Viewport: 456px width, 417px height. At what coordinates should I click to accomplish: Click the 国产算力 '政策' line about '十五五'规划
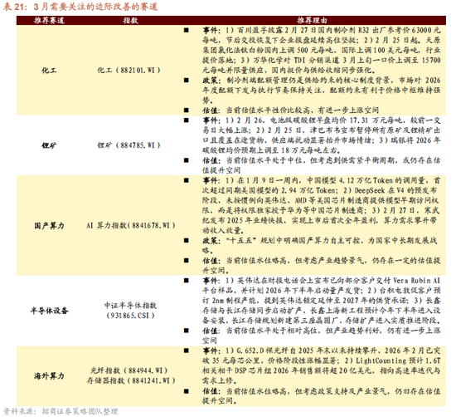point(320,245)
